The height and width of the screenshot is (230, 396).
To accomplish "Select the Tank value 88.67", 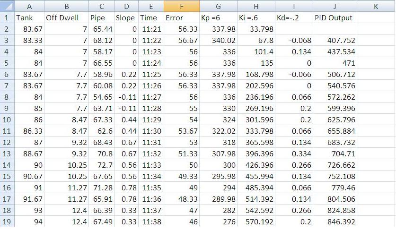I will [x=29, y=154].
